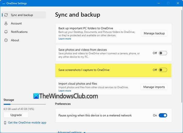183x133 pixels.
Task: Enable saving photos and videos from devices
Action: (x=163, y=53)
